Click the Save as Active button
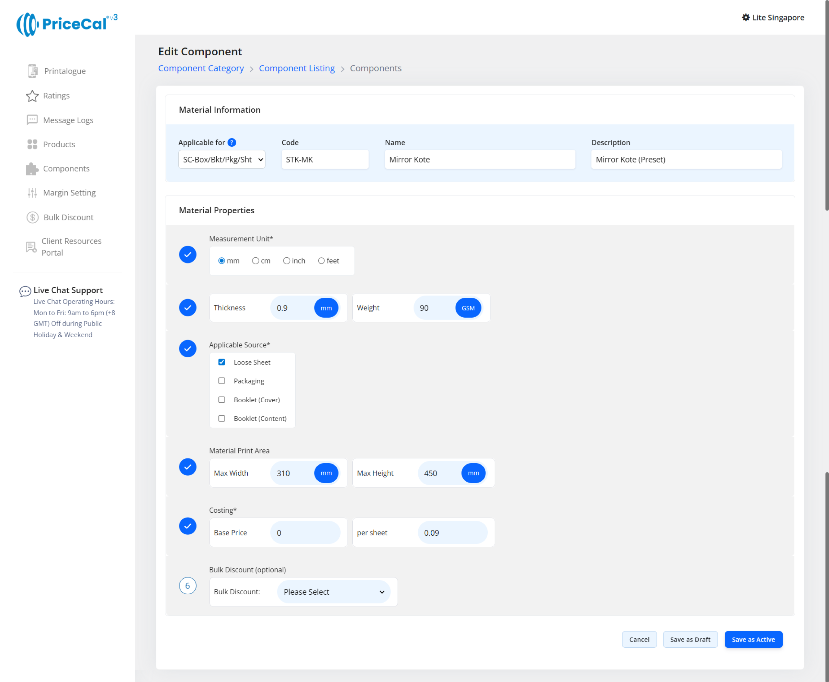 click(x=753, y=640)
